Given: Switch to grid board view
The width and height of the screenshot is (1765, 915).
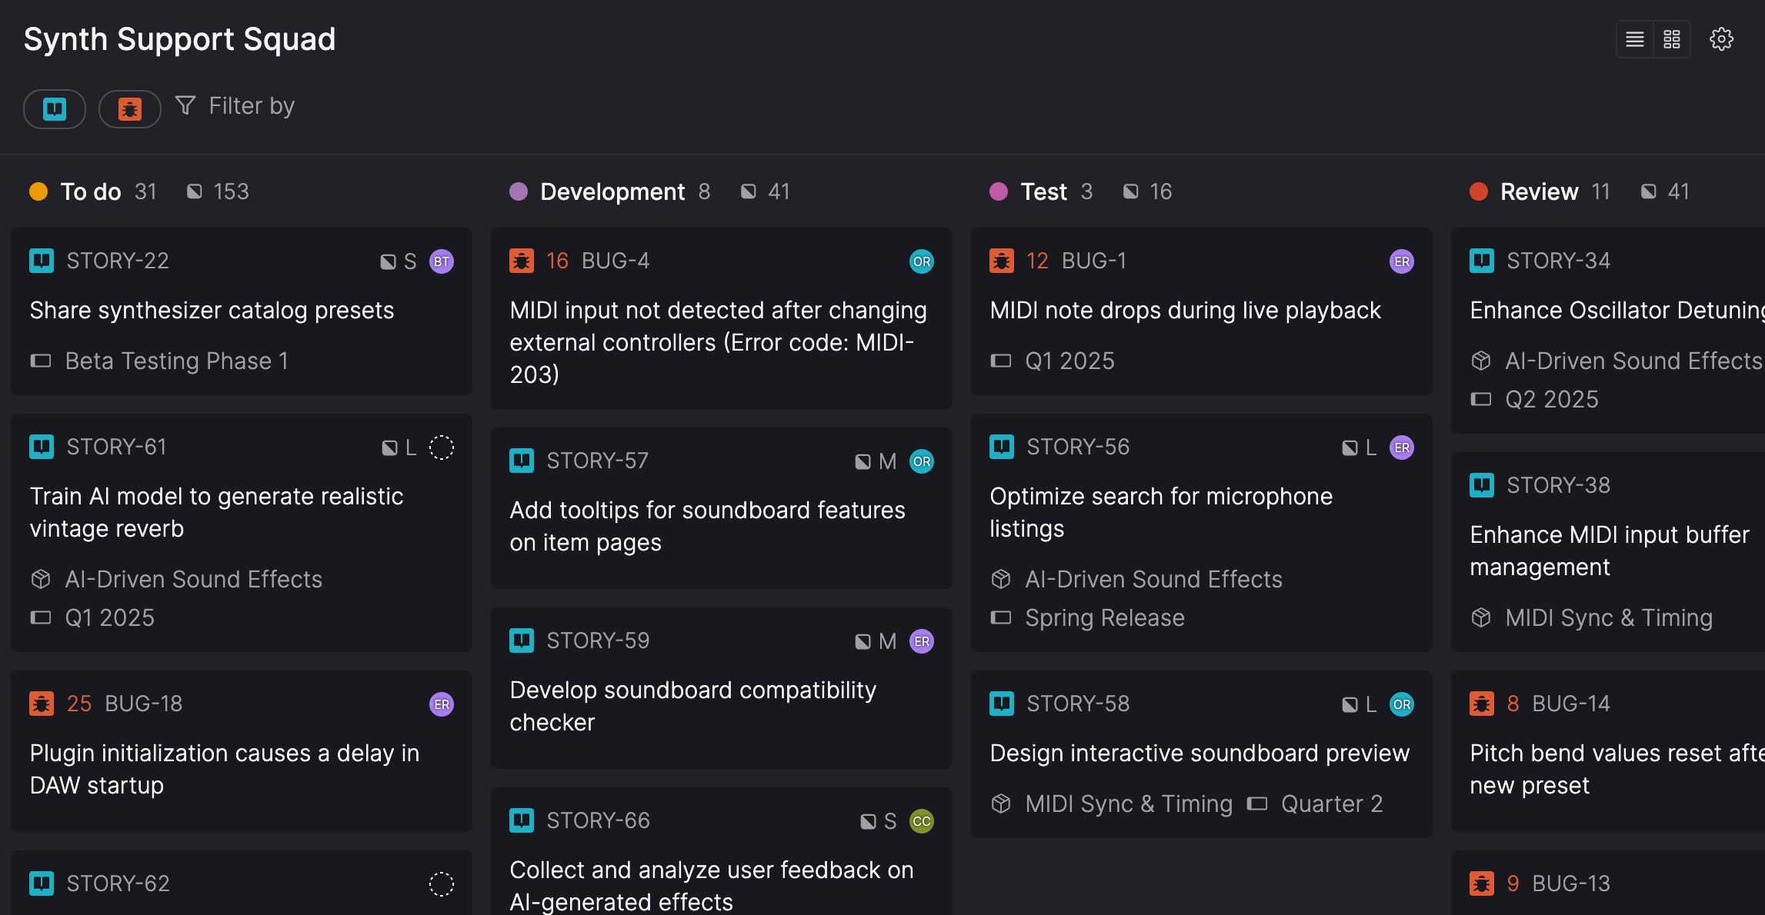Looking at the screenshot, I should 1672,39.
